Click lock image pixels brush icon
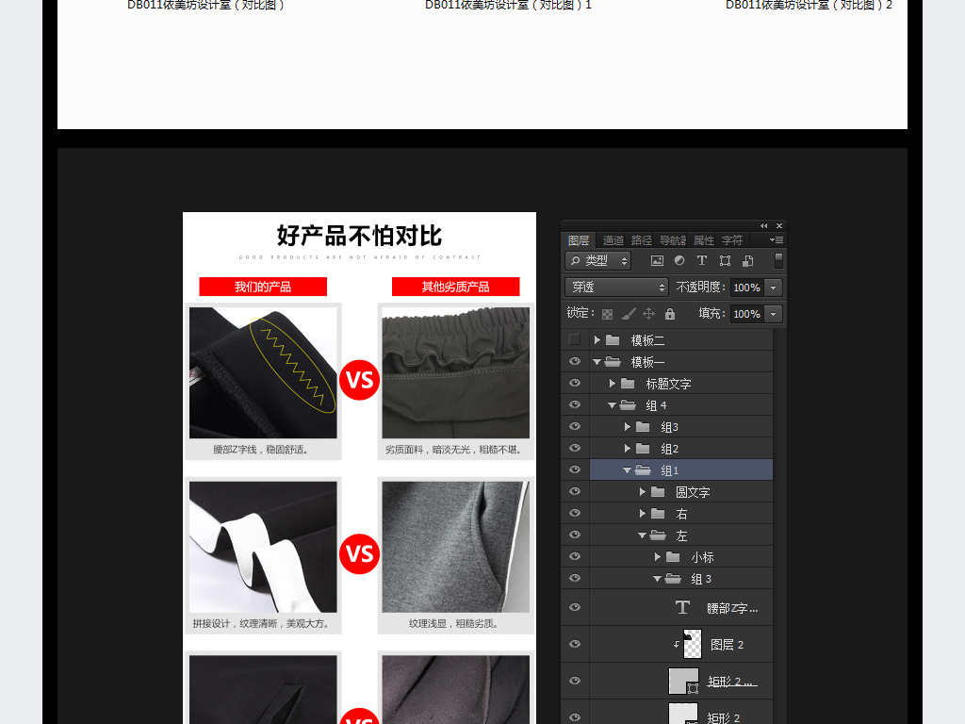 (628, 314)
